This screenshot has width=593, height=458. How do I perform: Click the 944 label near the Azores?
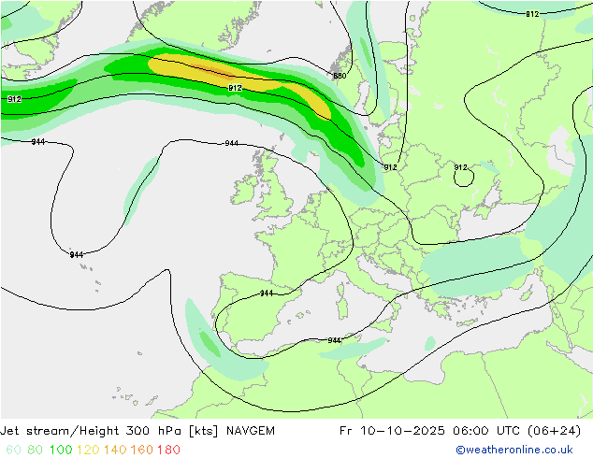point(77,254)
